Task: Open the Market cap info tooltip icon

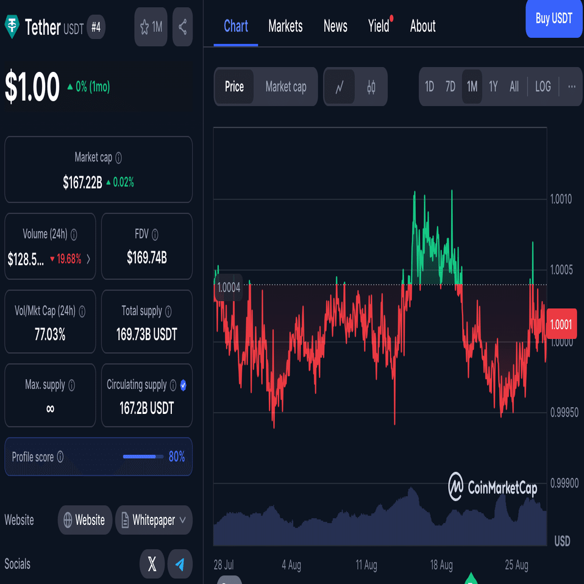Action: tap(118, 157)
